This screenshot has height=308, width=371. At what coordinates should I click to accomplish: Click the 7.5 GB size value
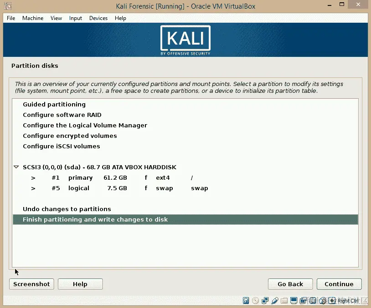pyautogui.click(x=117, y=188)
